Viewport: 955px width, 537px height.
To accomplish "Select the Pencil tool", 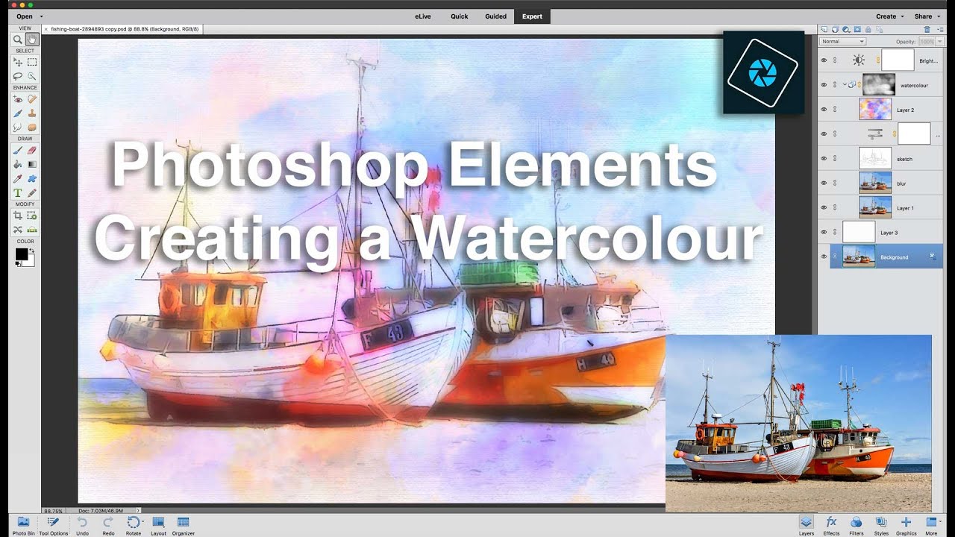I will click(x=32, y=193).
